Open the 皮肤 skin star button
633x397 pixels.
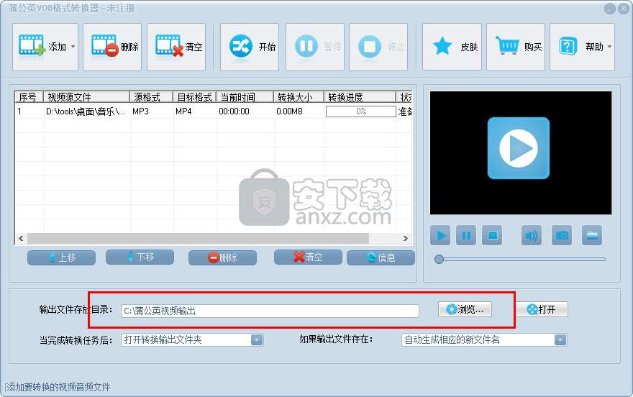point(452,47)
